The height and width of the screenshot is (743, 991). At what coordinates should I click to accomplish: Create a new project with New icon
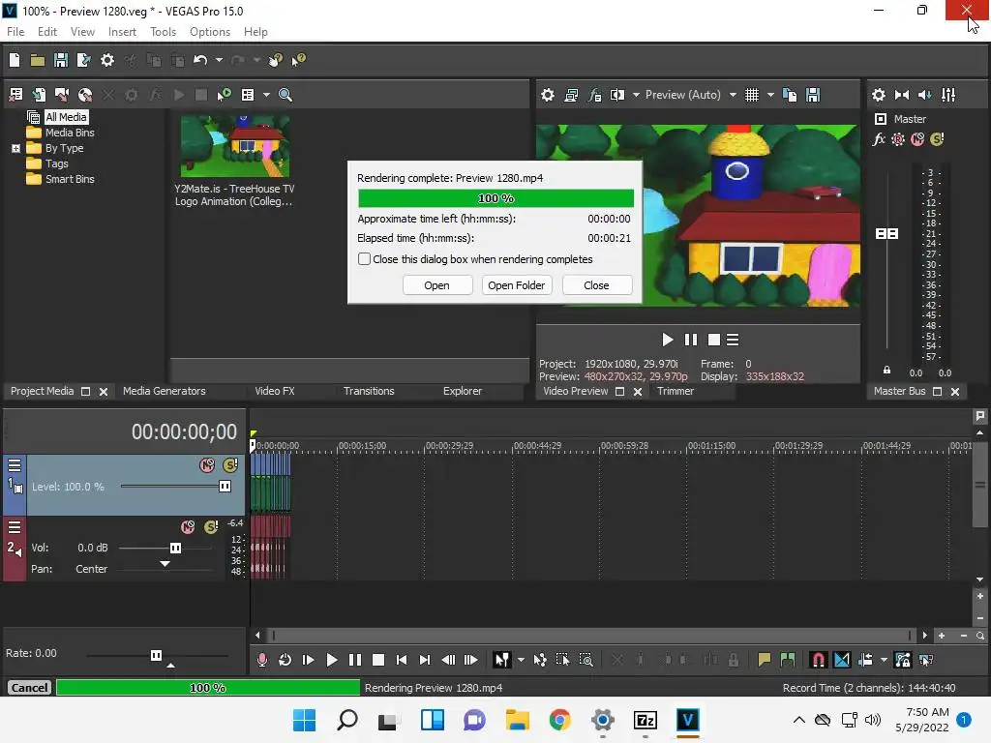click(15, 60)
